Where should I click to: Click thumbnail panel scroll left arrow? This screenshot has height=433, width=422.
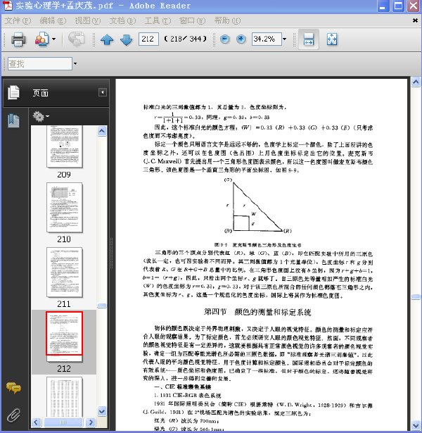(36, 422)
